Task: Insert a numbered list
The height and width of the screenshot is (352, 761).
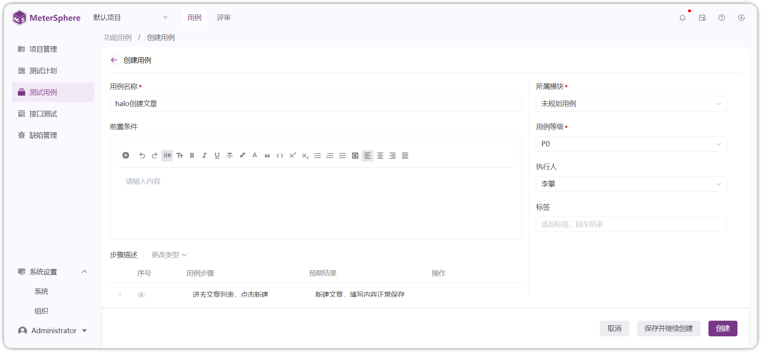Action: [x=330, y=155]
